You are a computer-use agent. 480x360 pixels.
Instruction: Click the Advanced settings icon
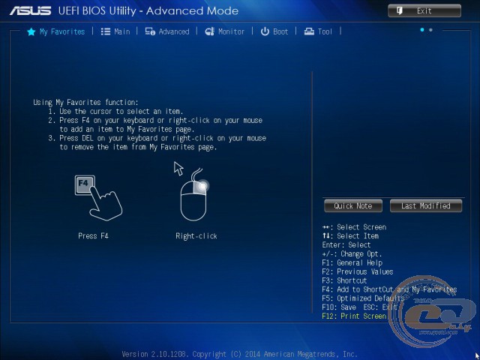click(150, 31)
